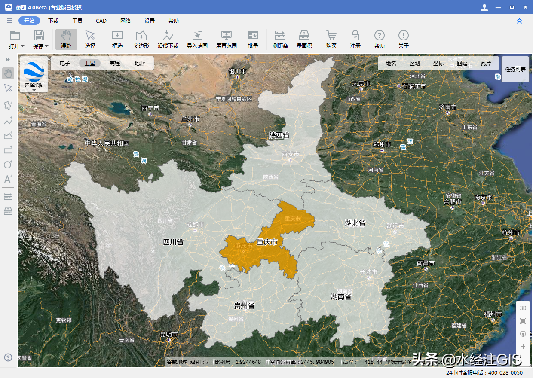This screenshot has height=378, width=533.
Task: Select the 漫游 pan tool in ribbon
Action: click(66, 39)
